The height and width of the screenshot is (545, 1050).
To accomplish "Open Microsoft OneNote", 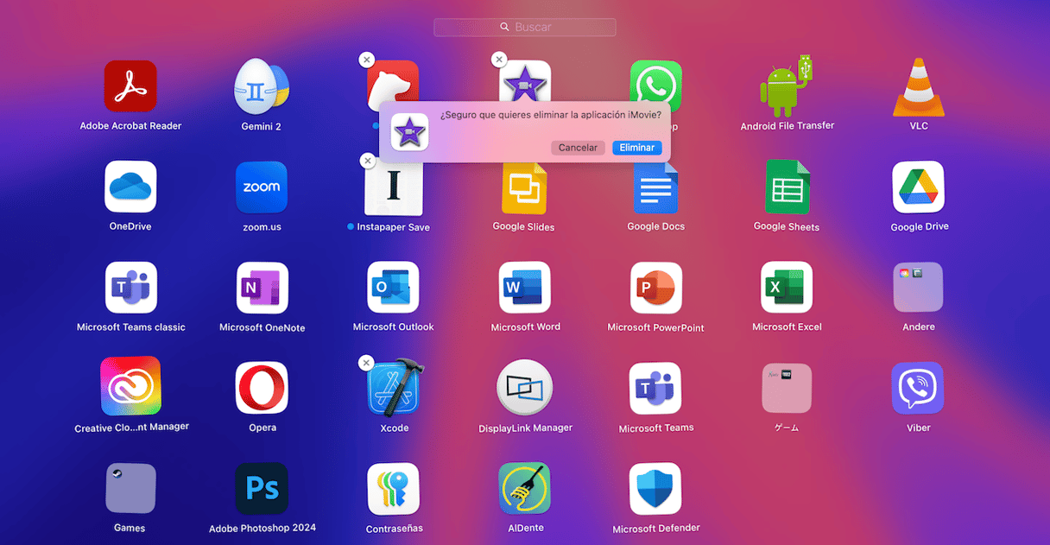I will [x=262, y=288].
